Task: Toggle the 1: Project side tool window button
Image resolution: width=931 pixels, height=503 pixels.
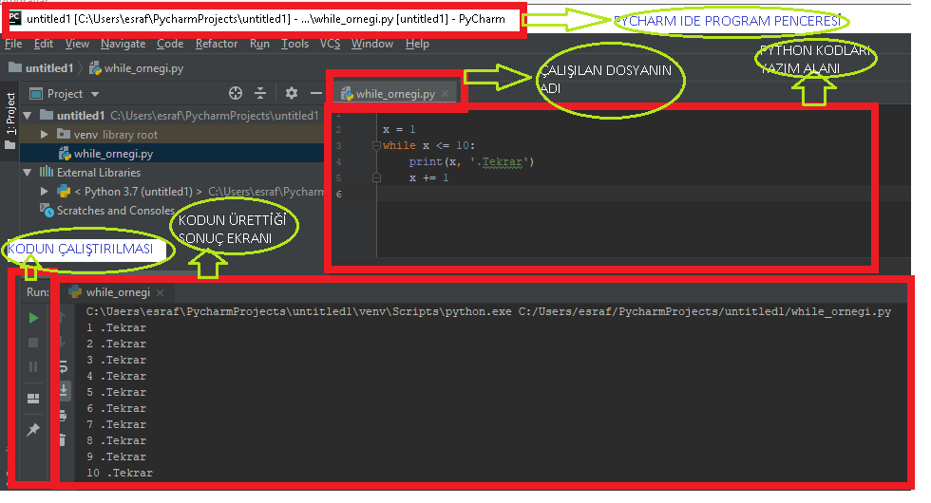Action: 10,121
